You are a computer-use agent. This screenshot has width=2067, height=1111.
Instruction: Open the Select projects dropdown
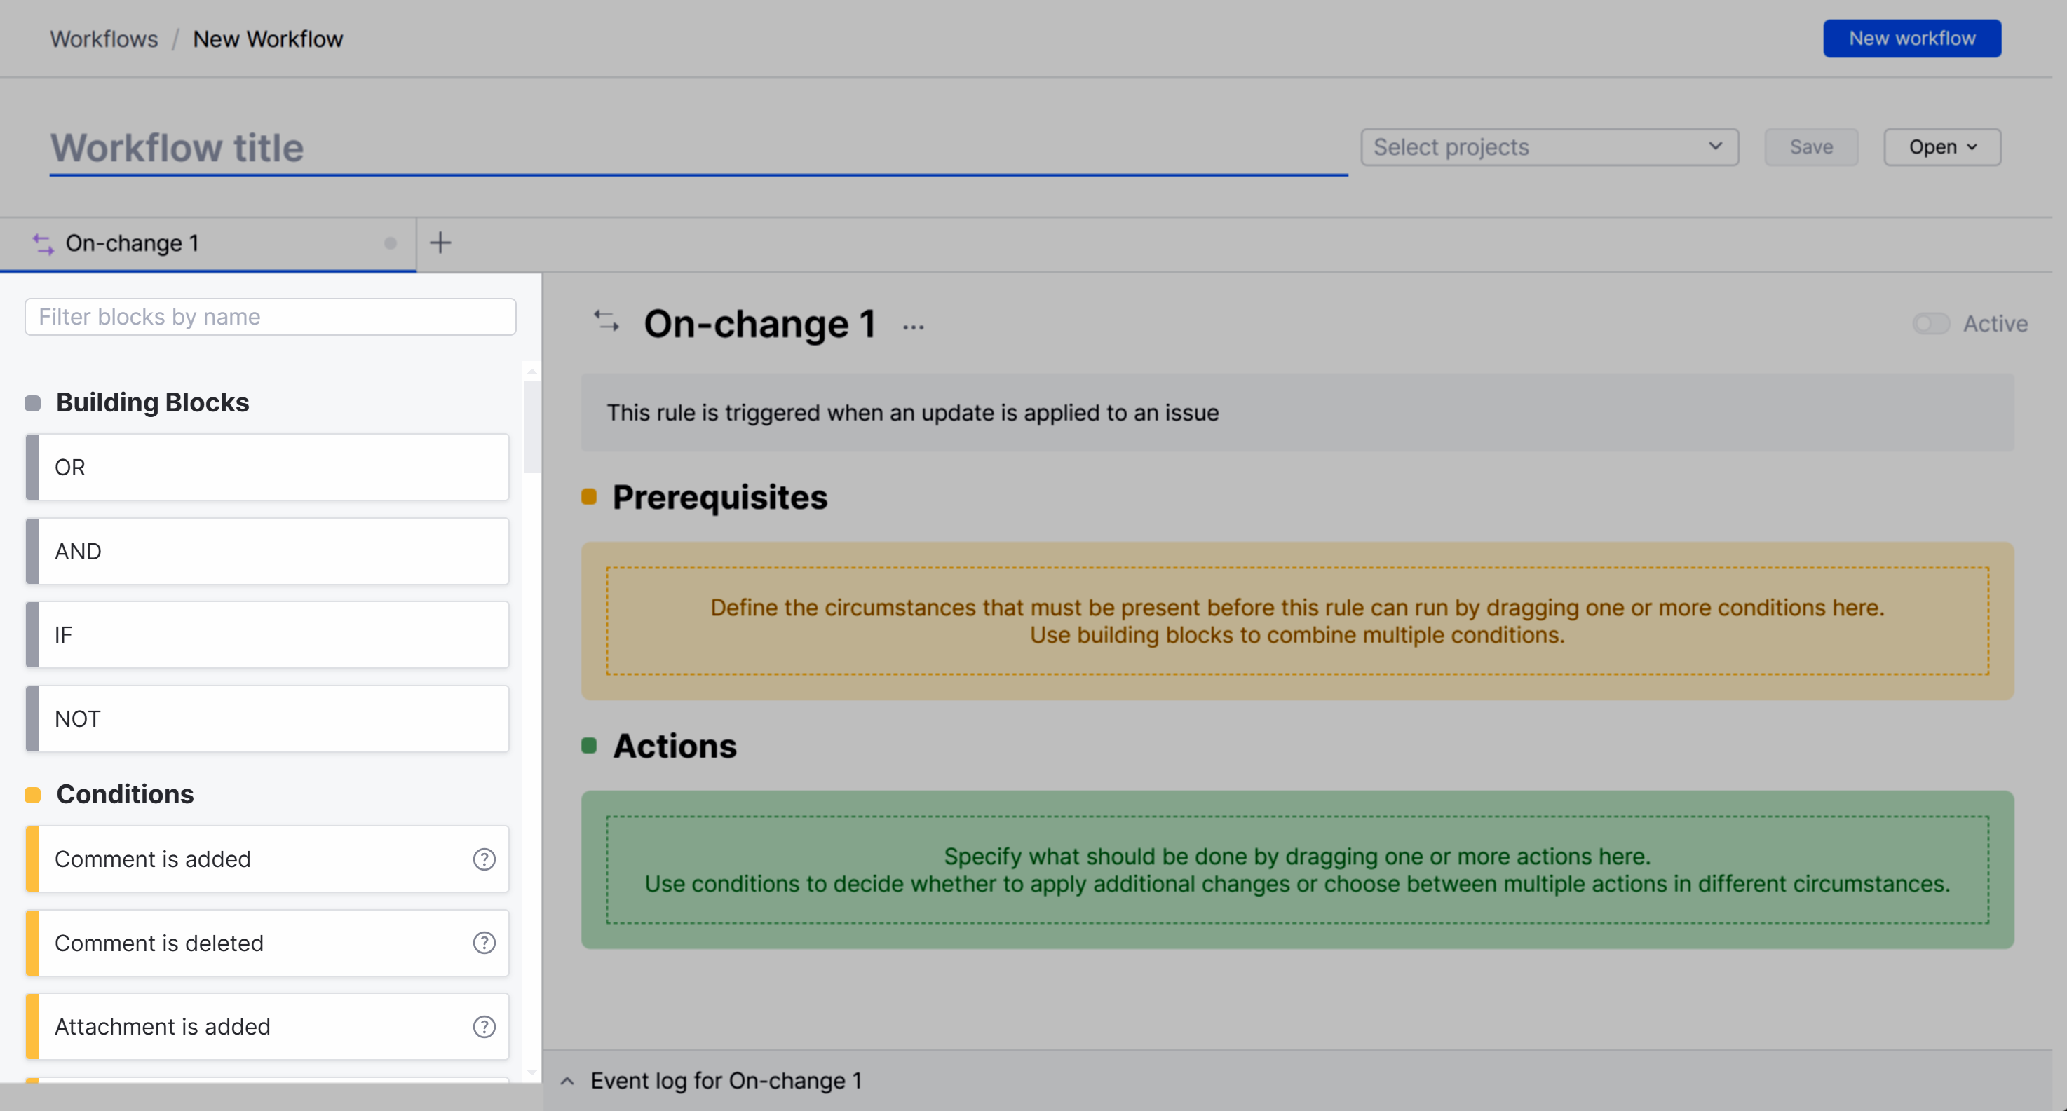[x=1549, y=146]
